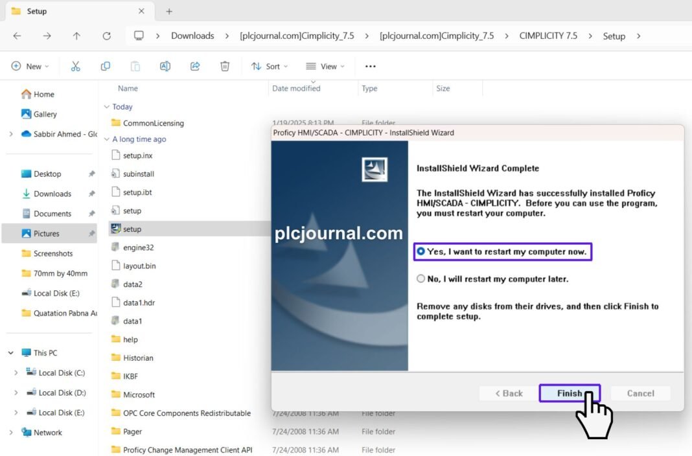This screenshot has width=692, height=456.
Task: Open Pictures in the sidebar
Action: [x=47, y=234]
